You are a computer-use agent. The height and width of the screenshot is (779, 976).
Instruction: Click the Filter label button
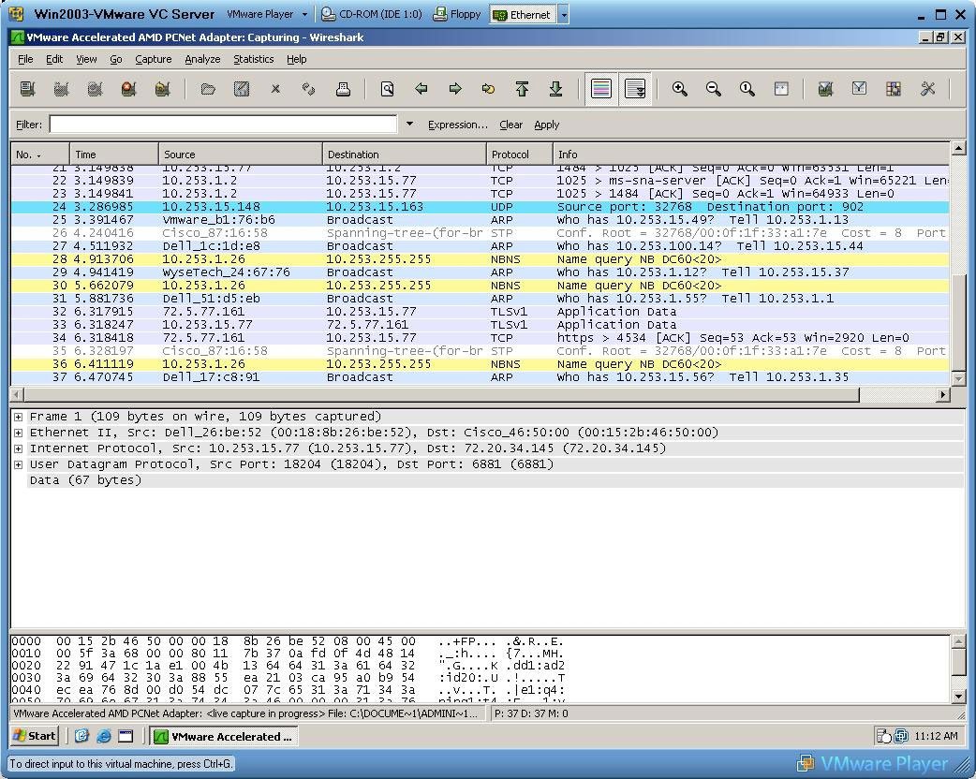[x=29, y=125]
